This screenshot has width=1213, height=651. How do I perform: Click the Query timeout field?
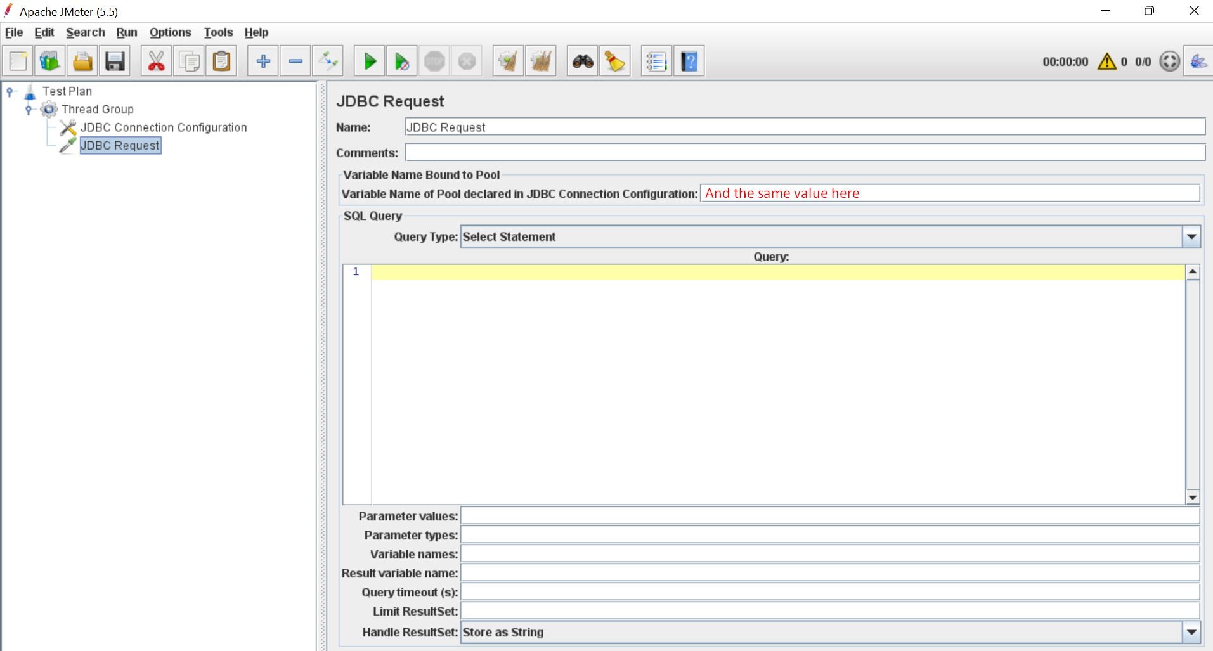click(830, 591)
